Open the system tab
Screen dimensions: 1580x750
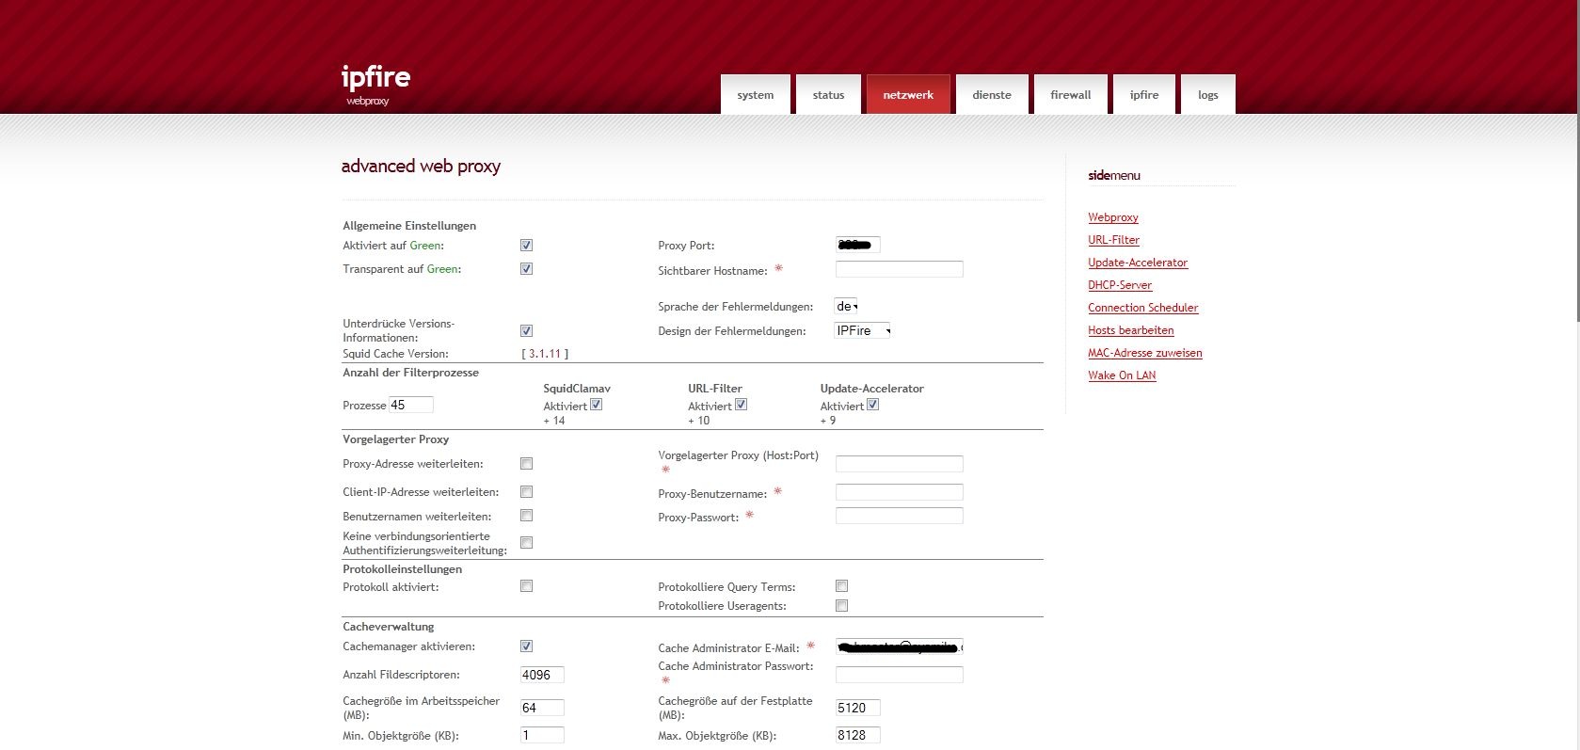click(755, 95)
